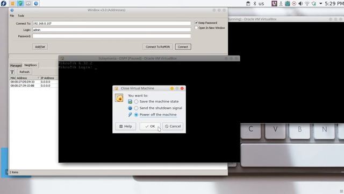The width and height of the screenshot is (344, 194).
Task: Click the Login field containing admin
Action: 112,30
